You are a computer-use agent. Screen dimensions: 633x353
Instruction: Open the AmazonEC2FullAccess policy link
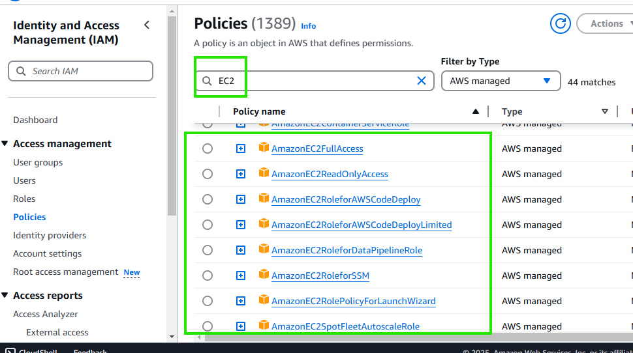point(317,148)
